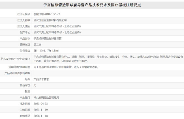
Task: Select the 结构及组成/主要组成成分 label
Action: pos(15,59)
